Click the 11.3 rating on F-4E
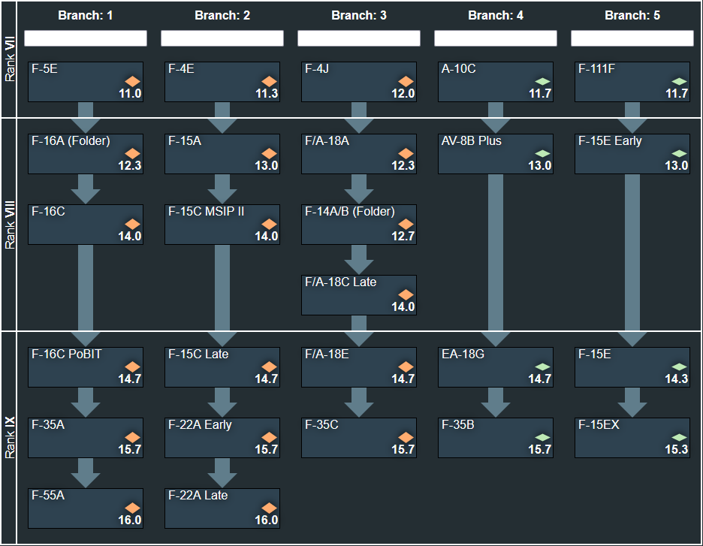This screenshot has width=703, height=546. [267, 94]
